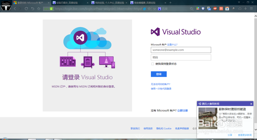Open the 联系我们 footer link

coord(135,128)
